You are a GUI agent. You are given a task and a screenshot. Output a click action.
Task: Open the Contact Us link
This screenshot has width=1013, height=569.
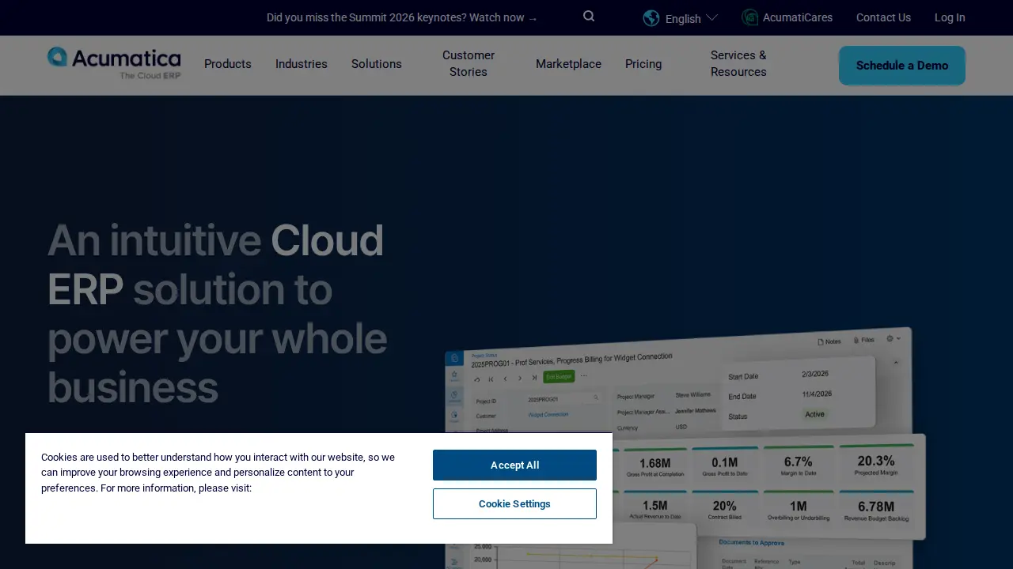point(883,17)
